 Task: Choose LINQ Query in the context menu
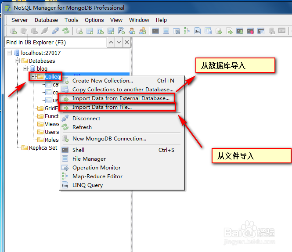[x=122, y=185]
